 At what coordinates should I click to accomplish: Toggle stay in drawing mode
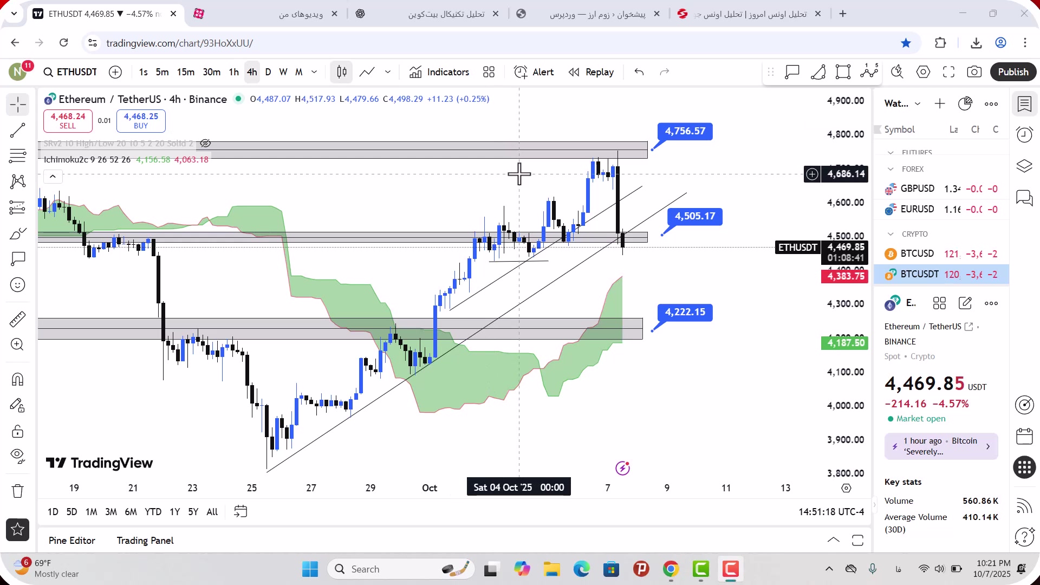point(17,405)
